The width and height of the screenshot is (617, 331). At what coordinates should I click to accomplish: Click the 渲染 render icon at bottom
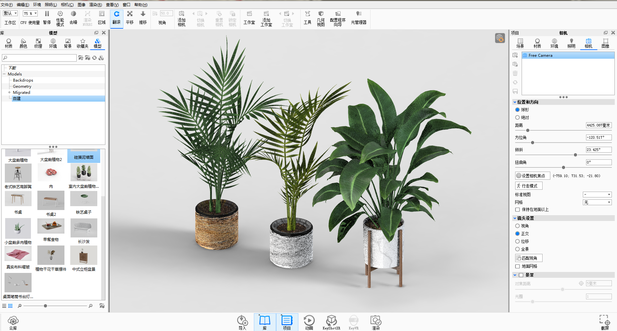click(376, 322)
